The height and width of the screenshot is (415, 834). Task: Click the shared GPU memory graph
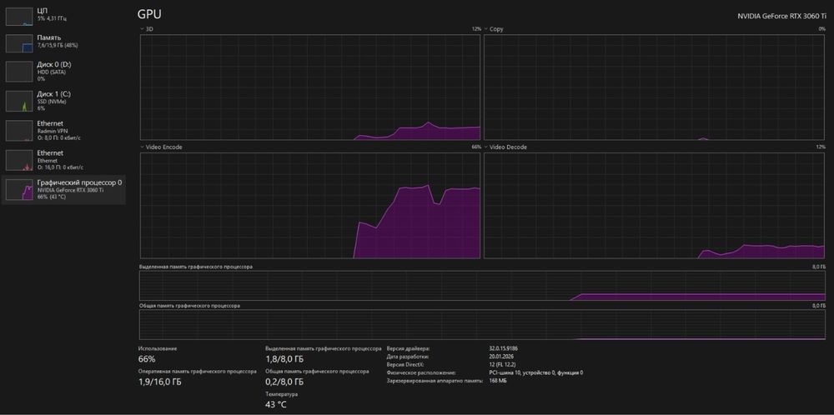pyautogui.click(x=482, y=325)
